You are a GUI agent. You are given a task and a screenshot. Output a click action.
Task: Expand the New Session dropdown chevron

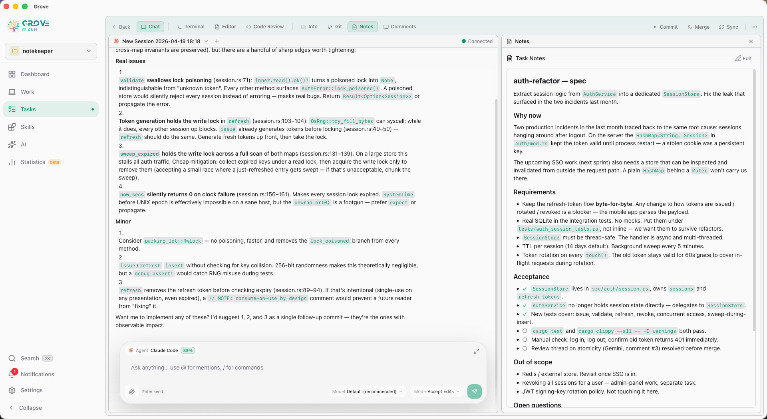pyautogui.click(x=206, y=41)
